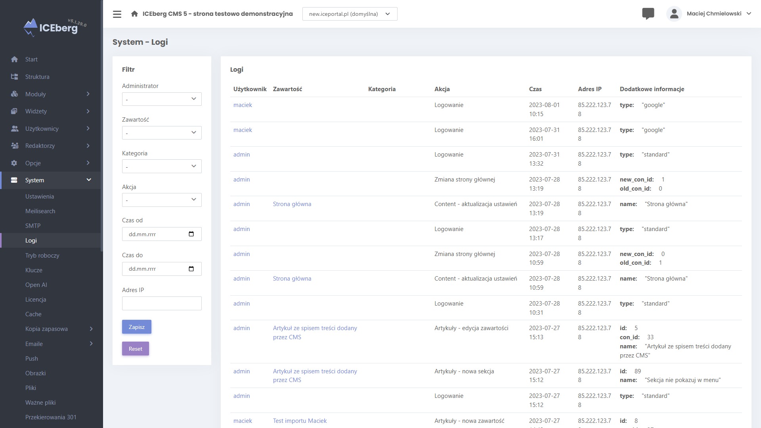Image resolution: width=761 pixels, height=428 pixels.
Task: Open Push menu item
Action: (x=32, y=359)
